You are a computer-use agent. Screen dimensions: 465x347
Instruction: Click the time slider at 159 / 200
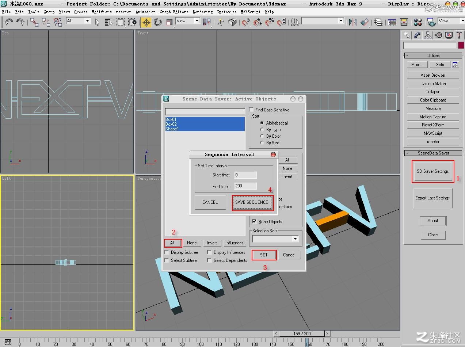302,333
